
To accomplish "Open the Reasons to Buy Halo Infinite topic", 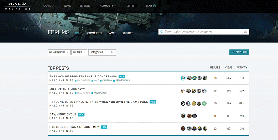I will click(99, 102).
